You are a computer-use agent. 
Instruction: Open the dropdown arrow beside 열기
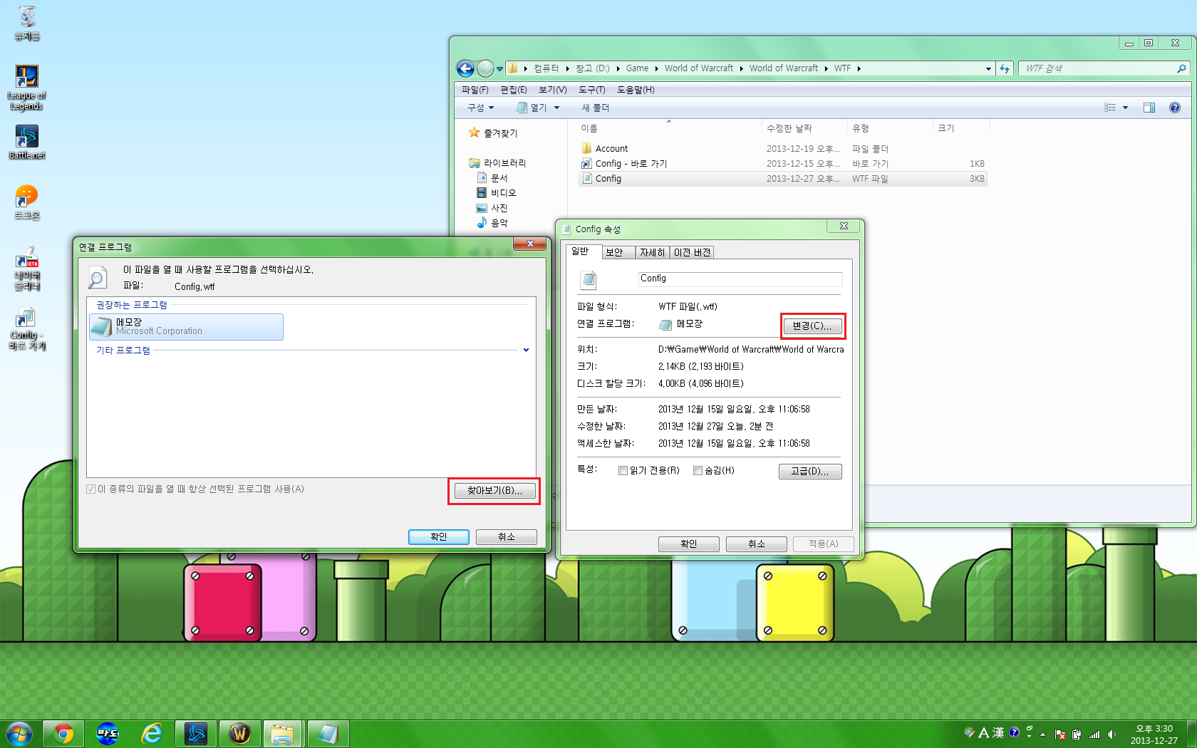556,108
